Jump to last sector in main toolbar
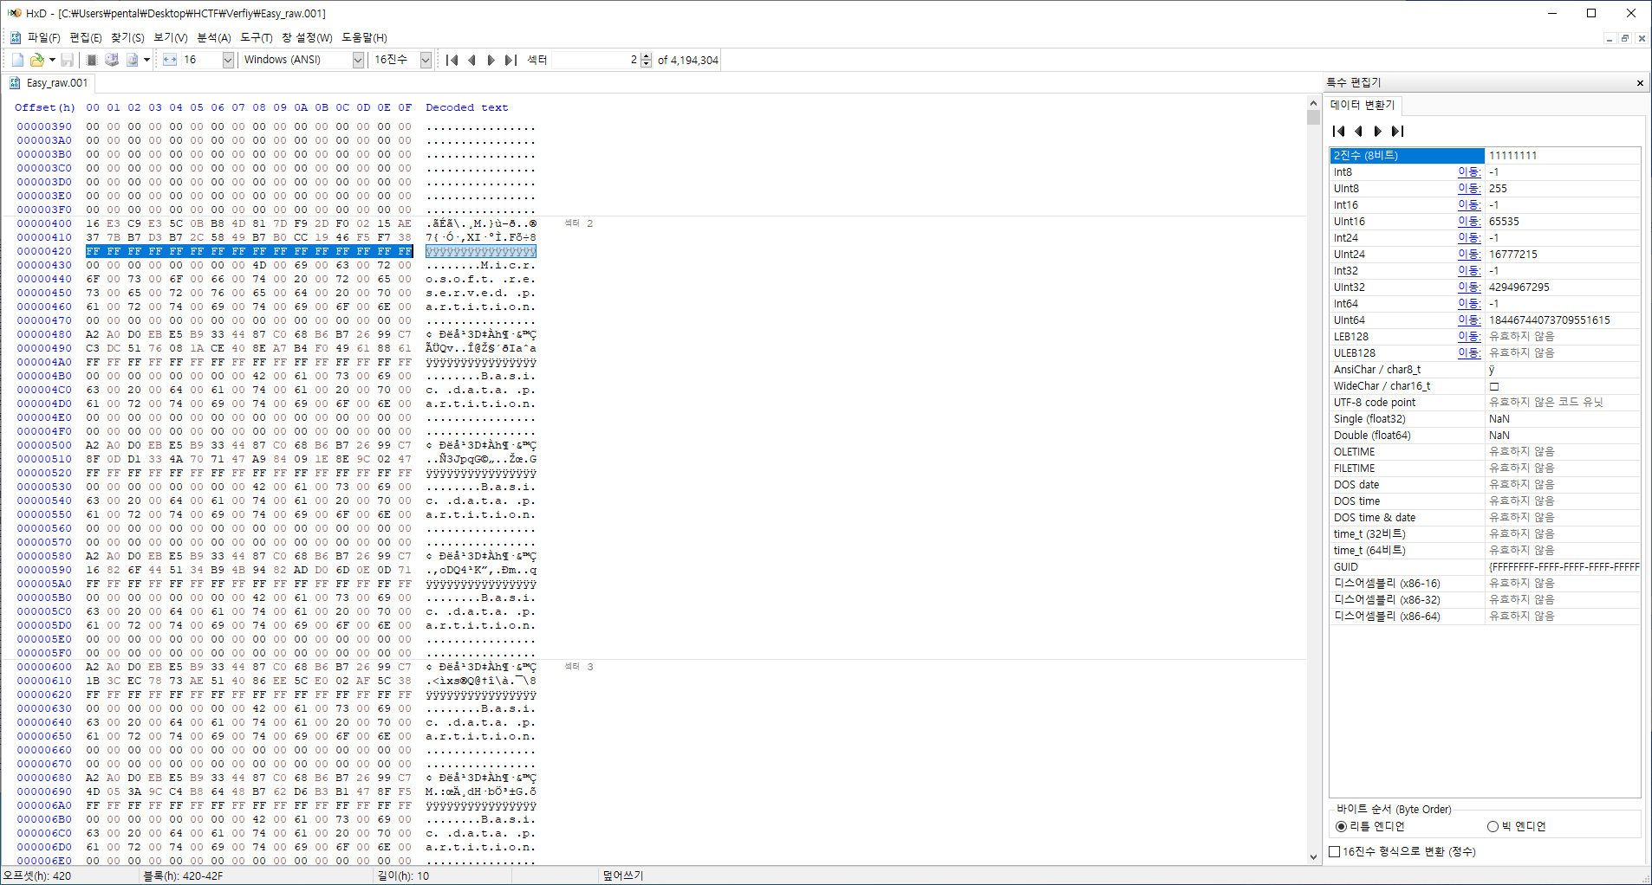 [511, 60]
